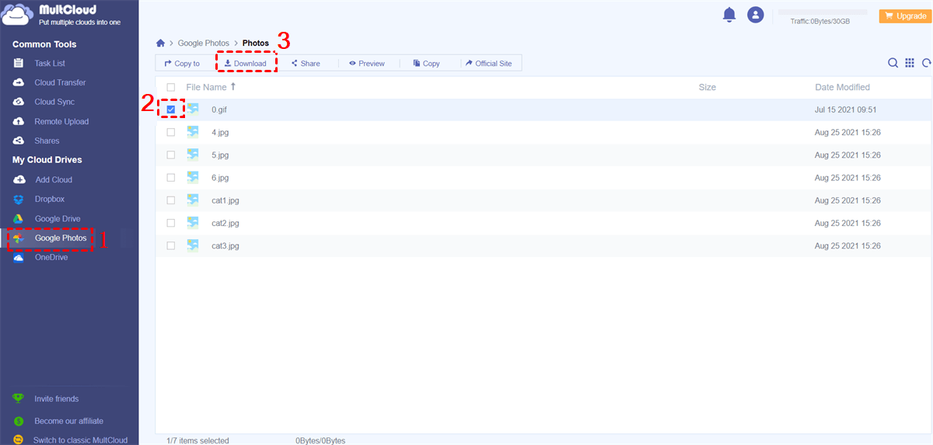Click the Size column header
933x445 pixels.
click(x=708, y=88)
